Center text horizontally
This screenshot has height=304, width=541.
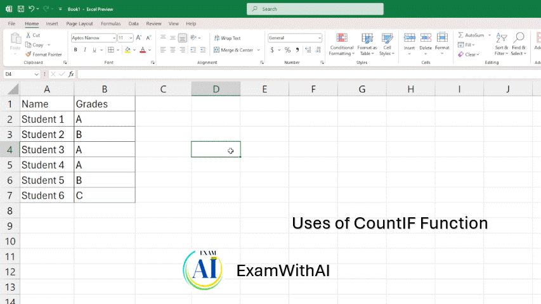tap(173, 50)
